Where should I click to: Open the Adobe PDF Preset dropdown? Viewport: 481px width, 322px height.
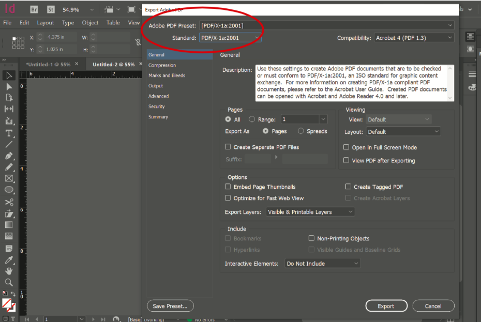pyautogui.click(x=327, y=25)
